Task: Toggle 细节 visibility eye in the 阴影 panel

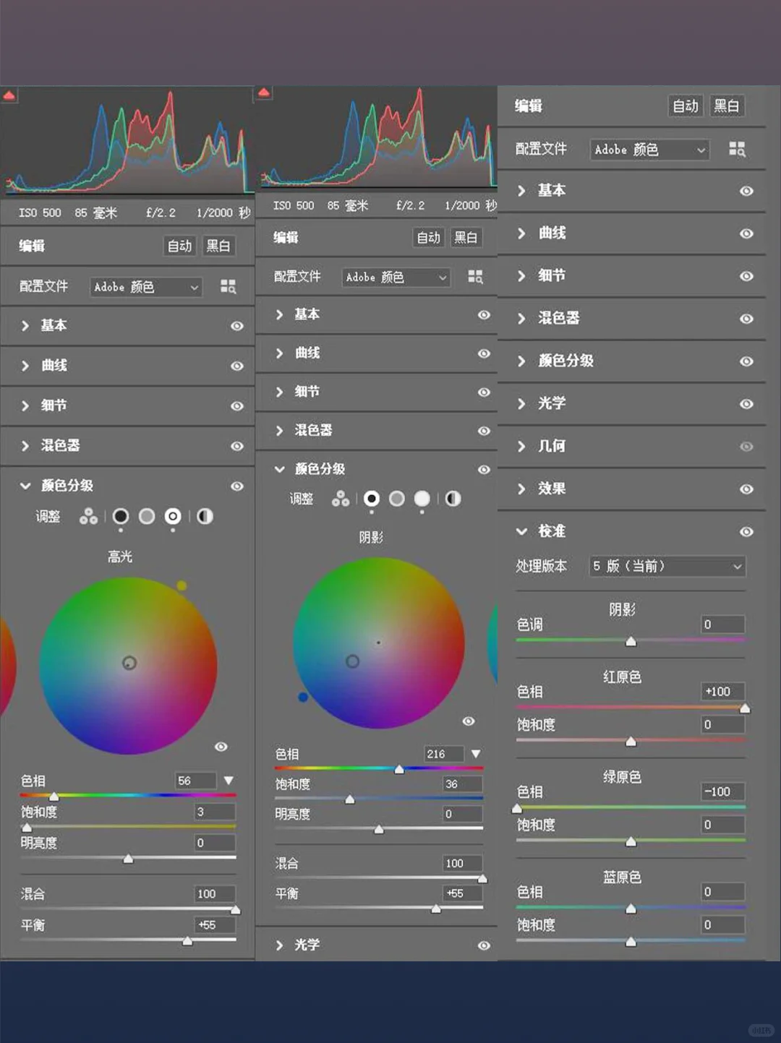Action: point(484,392)
